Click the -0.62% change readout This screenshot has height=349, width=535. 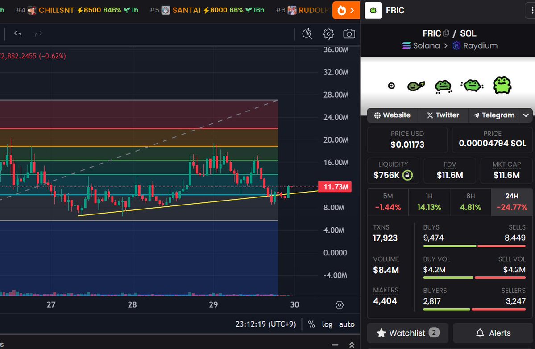pos(52,56)
